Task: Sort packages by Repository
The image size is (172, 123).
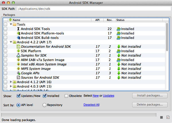Action: (44, 105)
